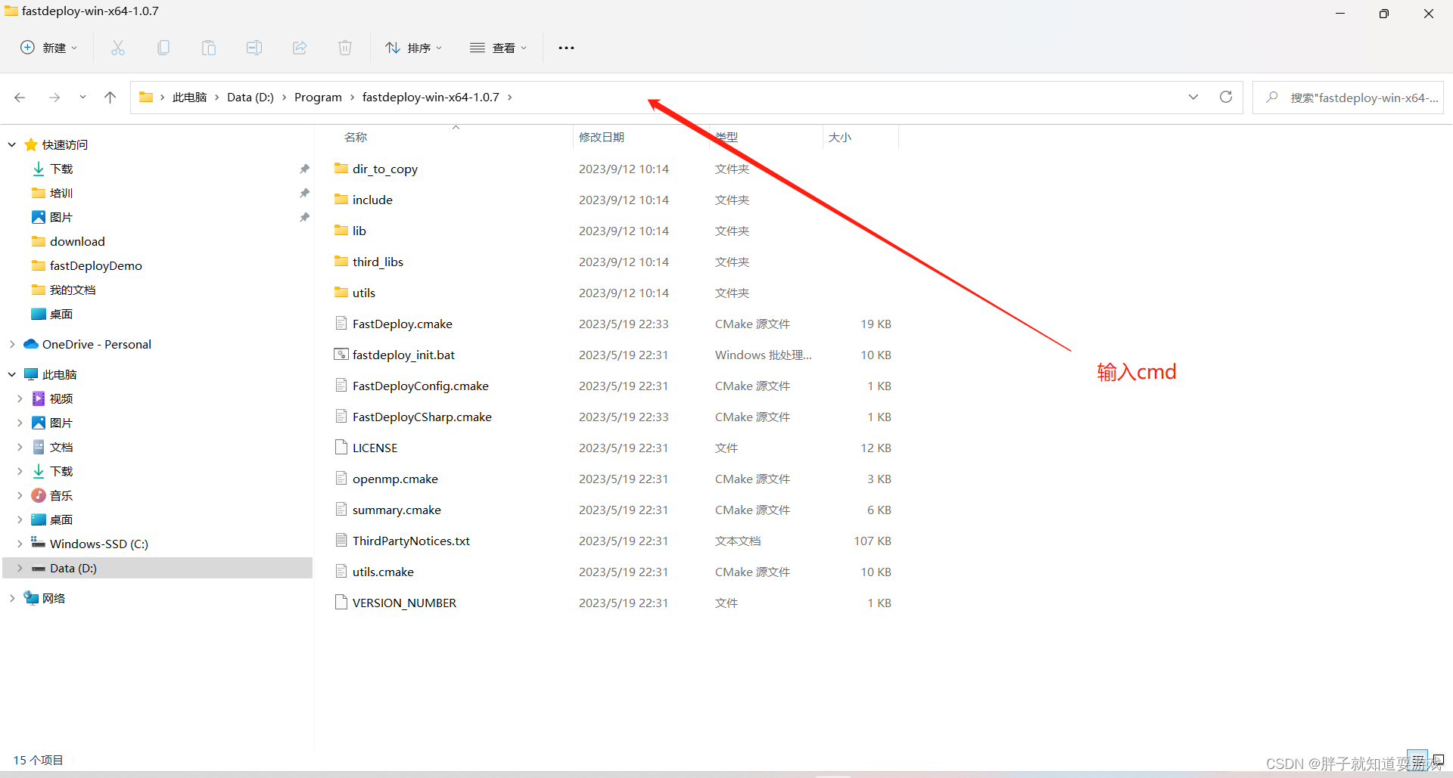Switch to details view via status bar icon

1418,760
